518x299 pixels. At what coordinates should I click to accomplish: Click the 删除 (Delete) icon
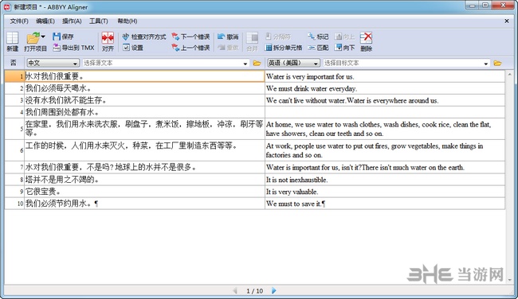click(x=366, y=41)
